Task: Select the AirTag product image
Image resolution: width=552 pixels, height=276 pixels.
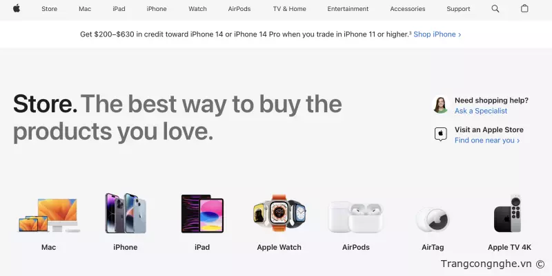Action: pos(433,220)
